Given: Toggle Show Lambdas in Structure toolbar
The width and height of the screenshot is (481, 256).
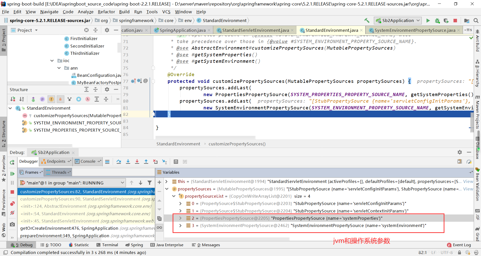Looking at the screenshot, I should (x=87, y=99).
